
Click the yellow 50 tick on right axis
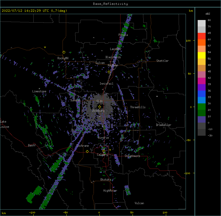(190, 74)
